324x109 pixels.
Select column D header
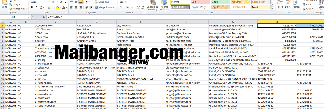[x=96, y=22]
